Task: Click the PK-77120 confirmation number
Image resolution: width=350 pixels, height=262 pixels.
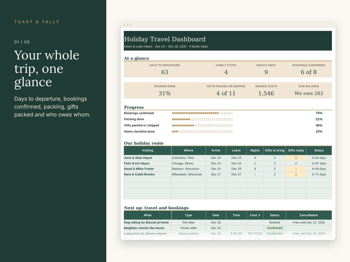Action: (x=255, y=234)
